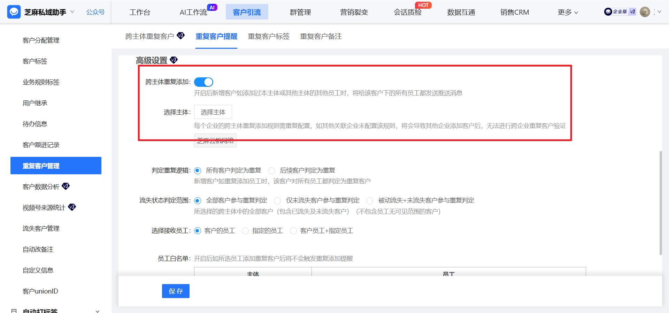Viewport: 669px width, 313px height.
Task: Click the 员工白名单 description text
Action: pyautogui.click(x=274, y=258)
